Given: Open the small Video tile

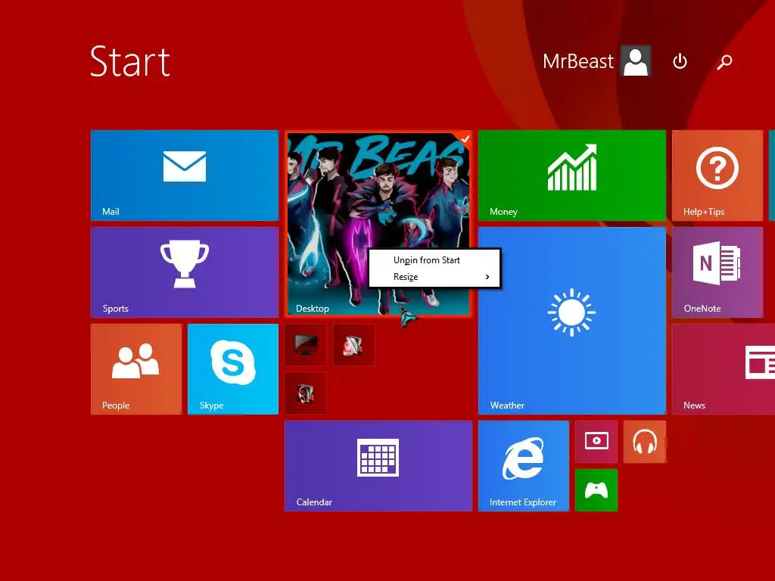Looking at the screenshot, I should 596,442.
